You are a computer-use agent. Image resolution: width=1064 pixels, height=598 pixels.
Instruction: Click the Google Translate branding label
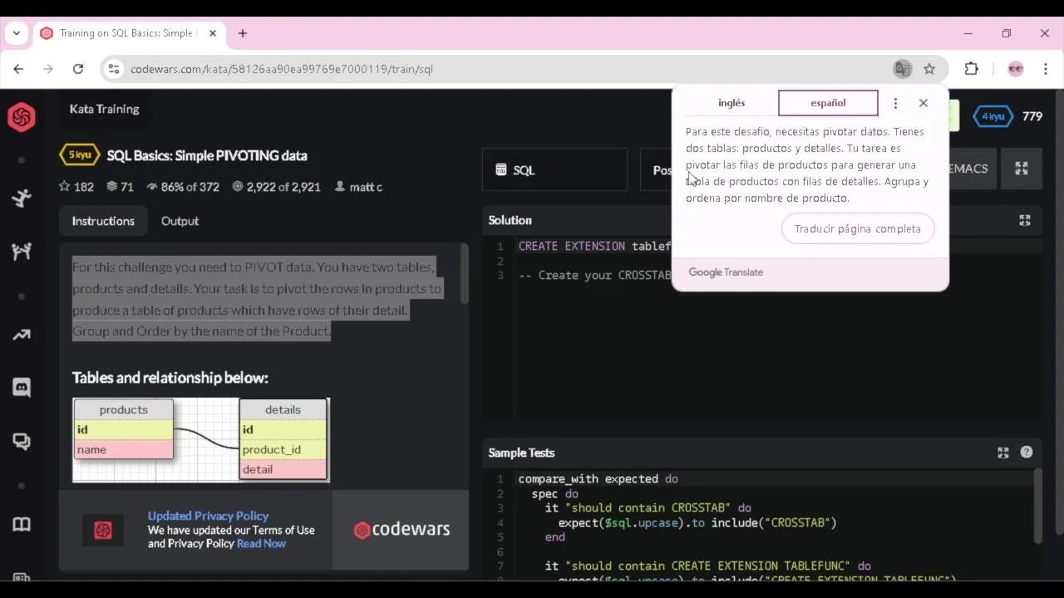(x=726, y=272)
